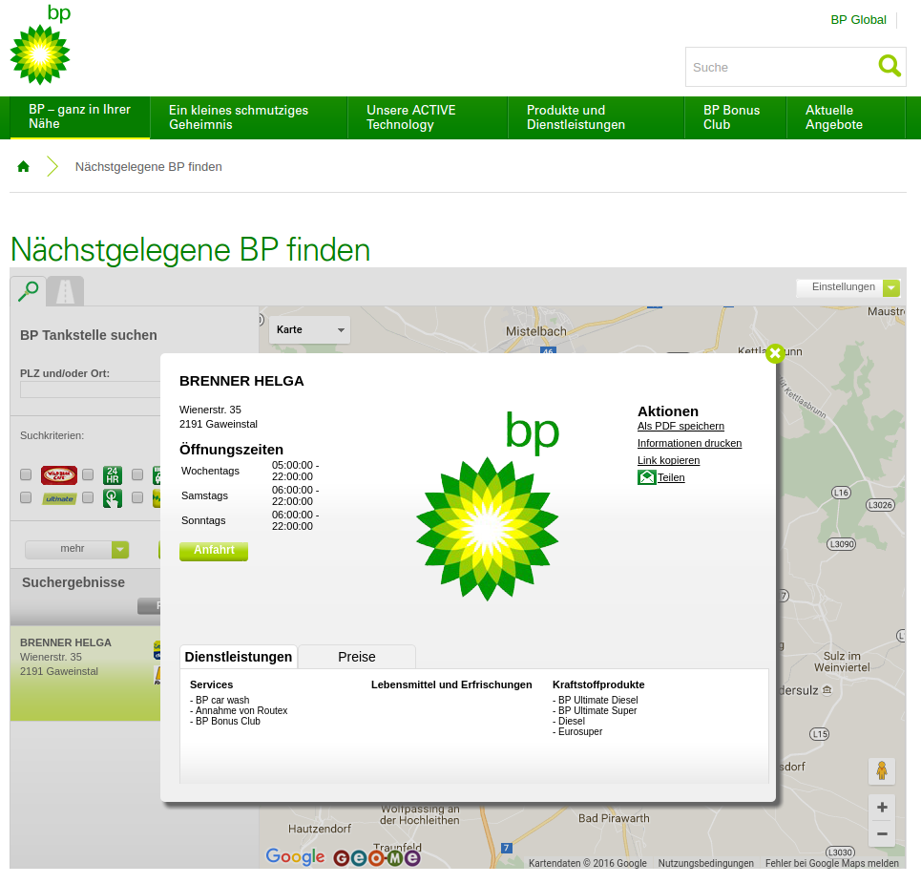Open Unsere ACTIVE Technology menu
This screenshot has height=884, width=921.
click(x=428, y=116)
